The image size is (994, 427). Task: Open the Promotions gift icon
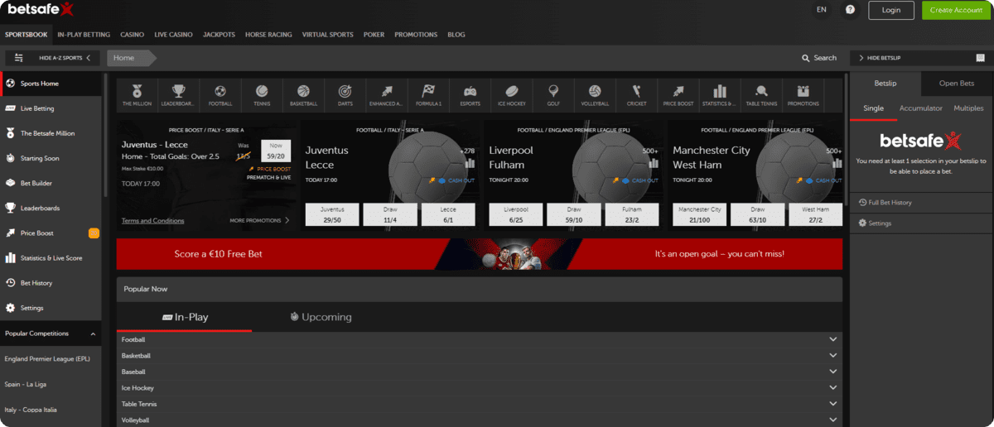[x=803, y=92]
